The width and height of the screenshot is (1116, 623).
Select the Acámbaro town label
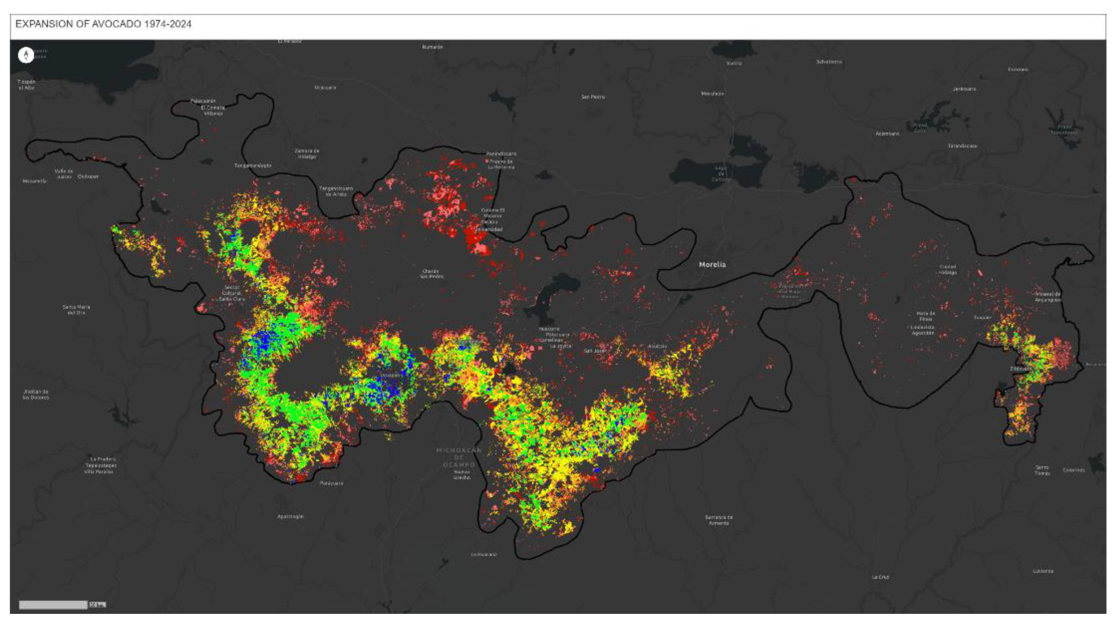[887, 134]
